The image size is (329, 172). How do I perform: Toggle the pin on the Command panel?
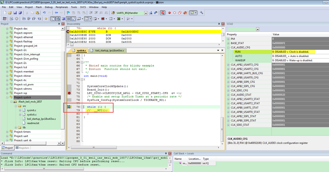[166, 154]
